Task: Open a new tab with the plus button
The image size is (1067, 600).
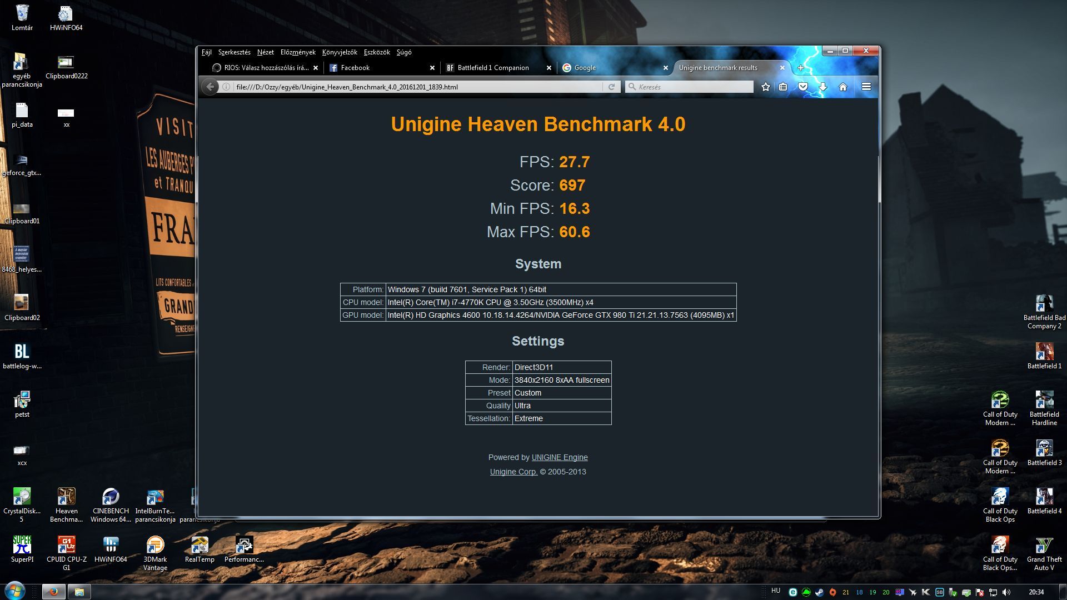Action: tap(801, 68)
